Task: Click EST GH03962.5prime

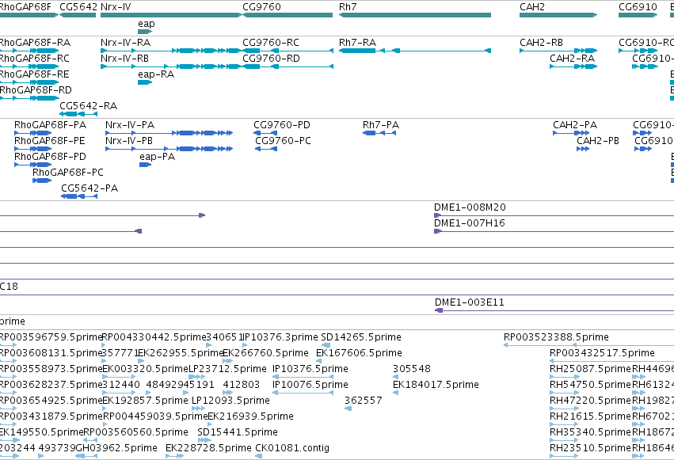Action: 116,448
